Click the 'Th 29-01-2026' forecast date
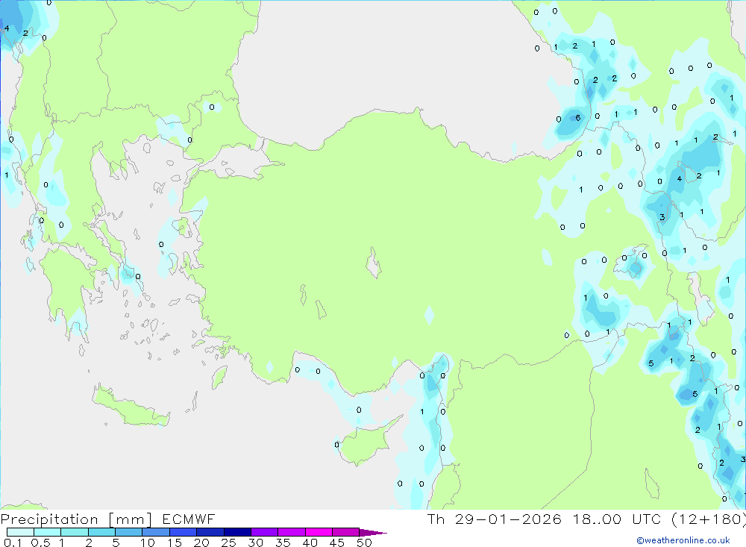The width and height of the screenshot is (746, 547). 495,519
